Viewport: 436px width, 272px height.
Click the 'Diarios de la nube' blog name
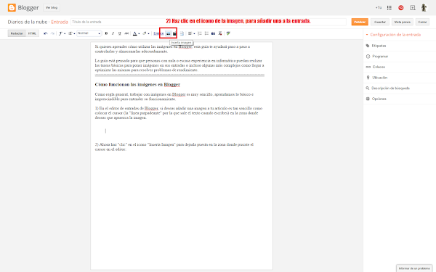[x=28, y=22]
